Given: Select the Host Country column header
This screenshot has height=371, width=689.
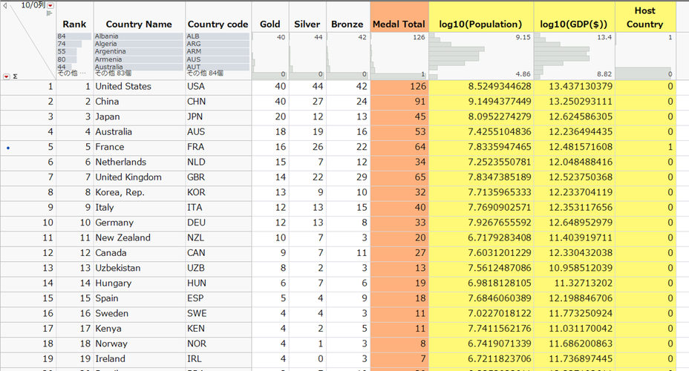Looking at the screenshot, I should click(644, 17).
